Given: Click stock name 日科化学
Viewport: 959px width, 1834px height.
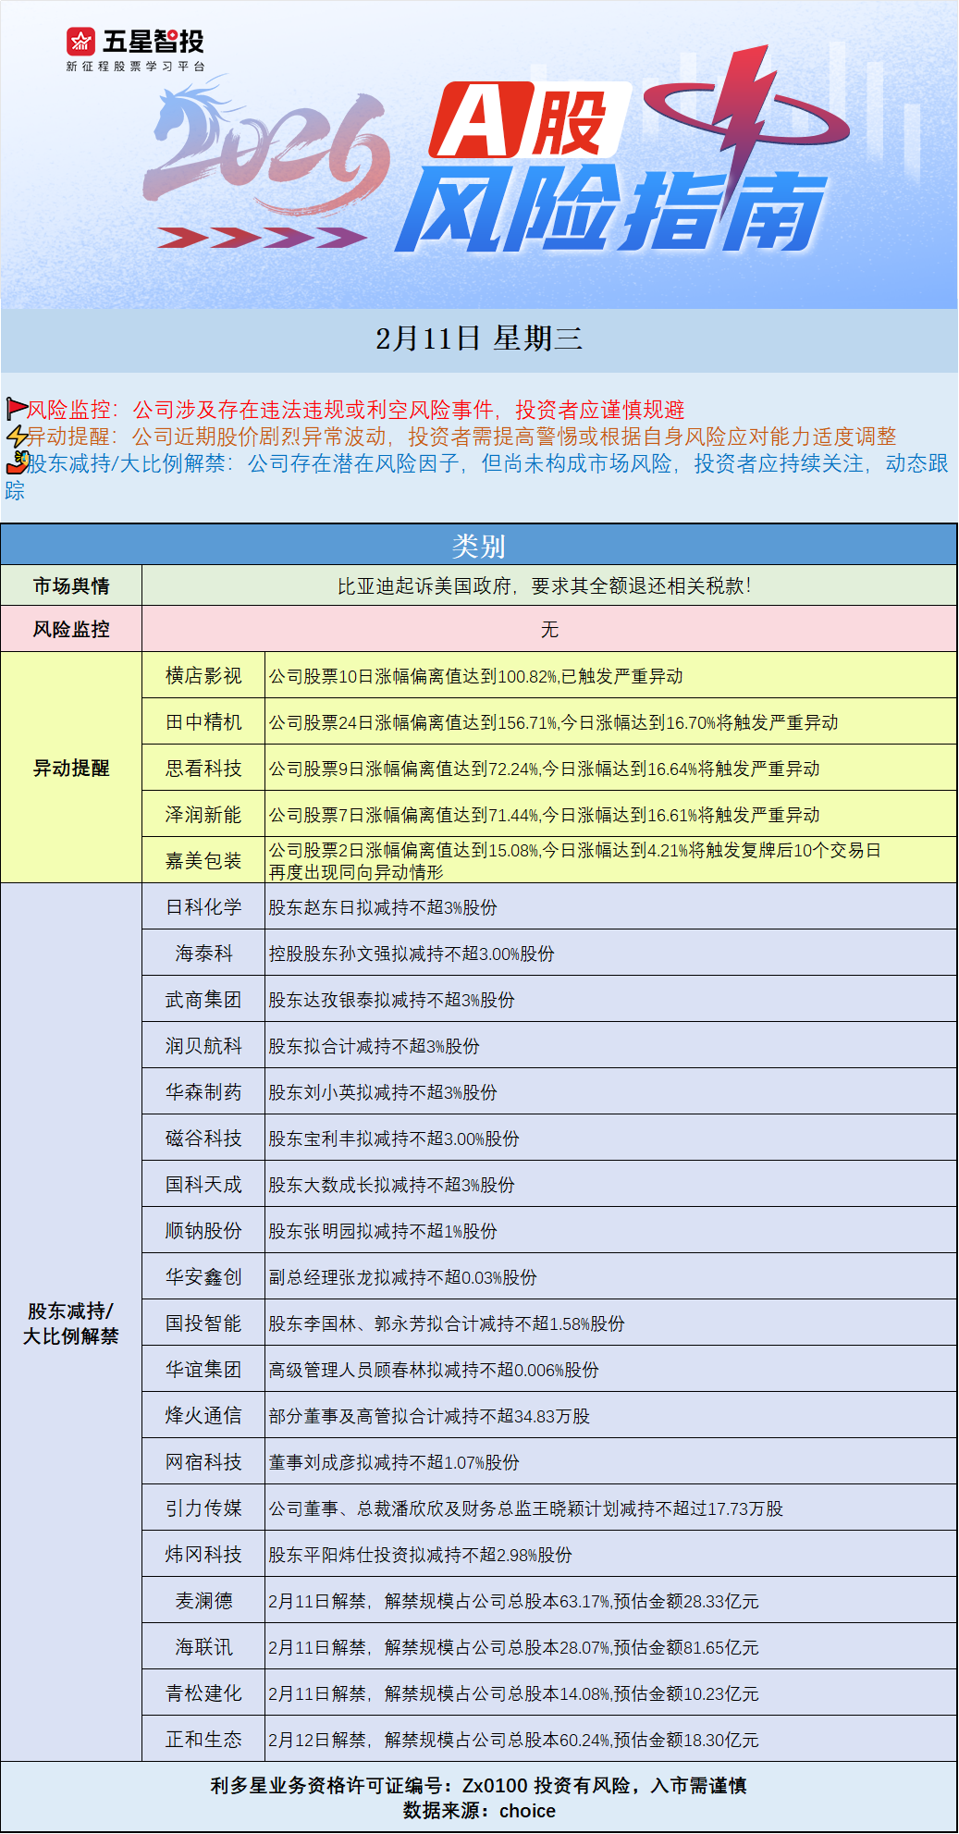Looking at the screenshot, I should tap(203, 907).
